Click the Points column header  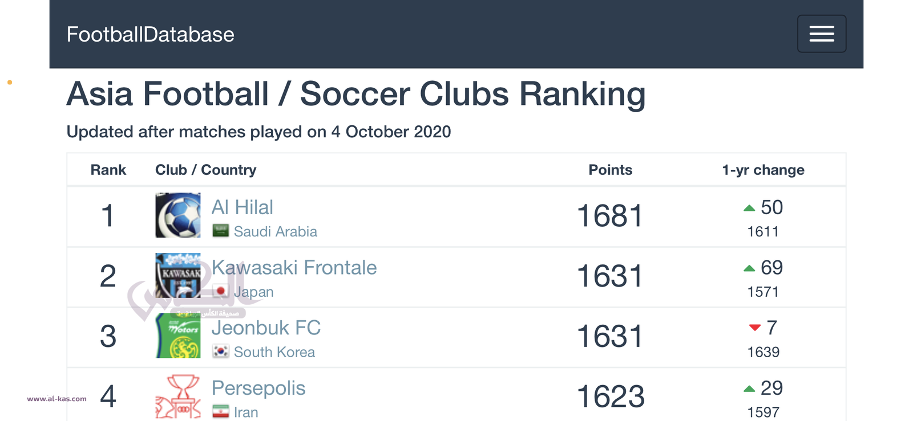tap(610, 170)
